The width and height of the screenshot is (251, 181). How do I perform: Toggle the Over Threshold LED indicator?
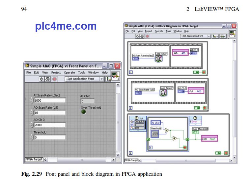[x=83, y=112]
